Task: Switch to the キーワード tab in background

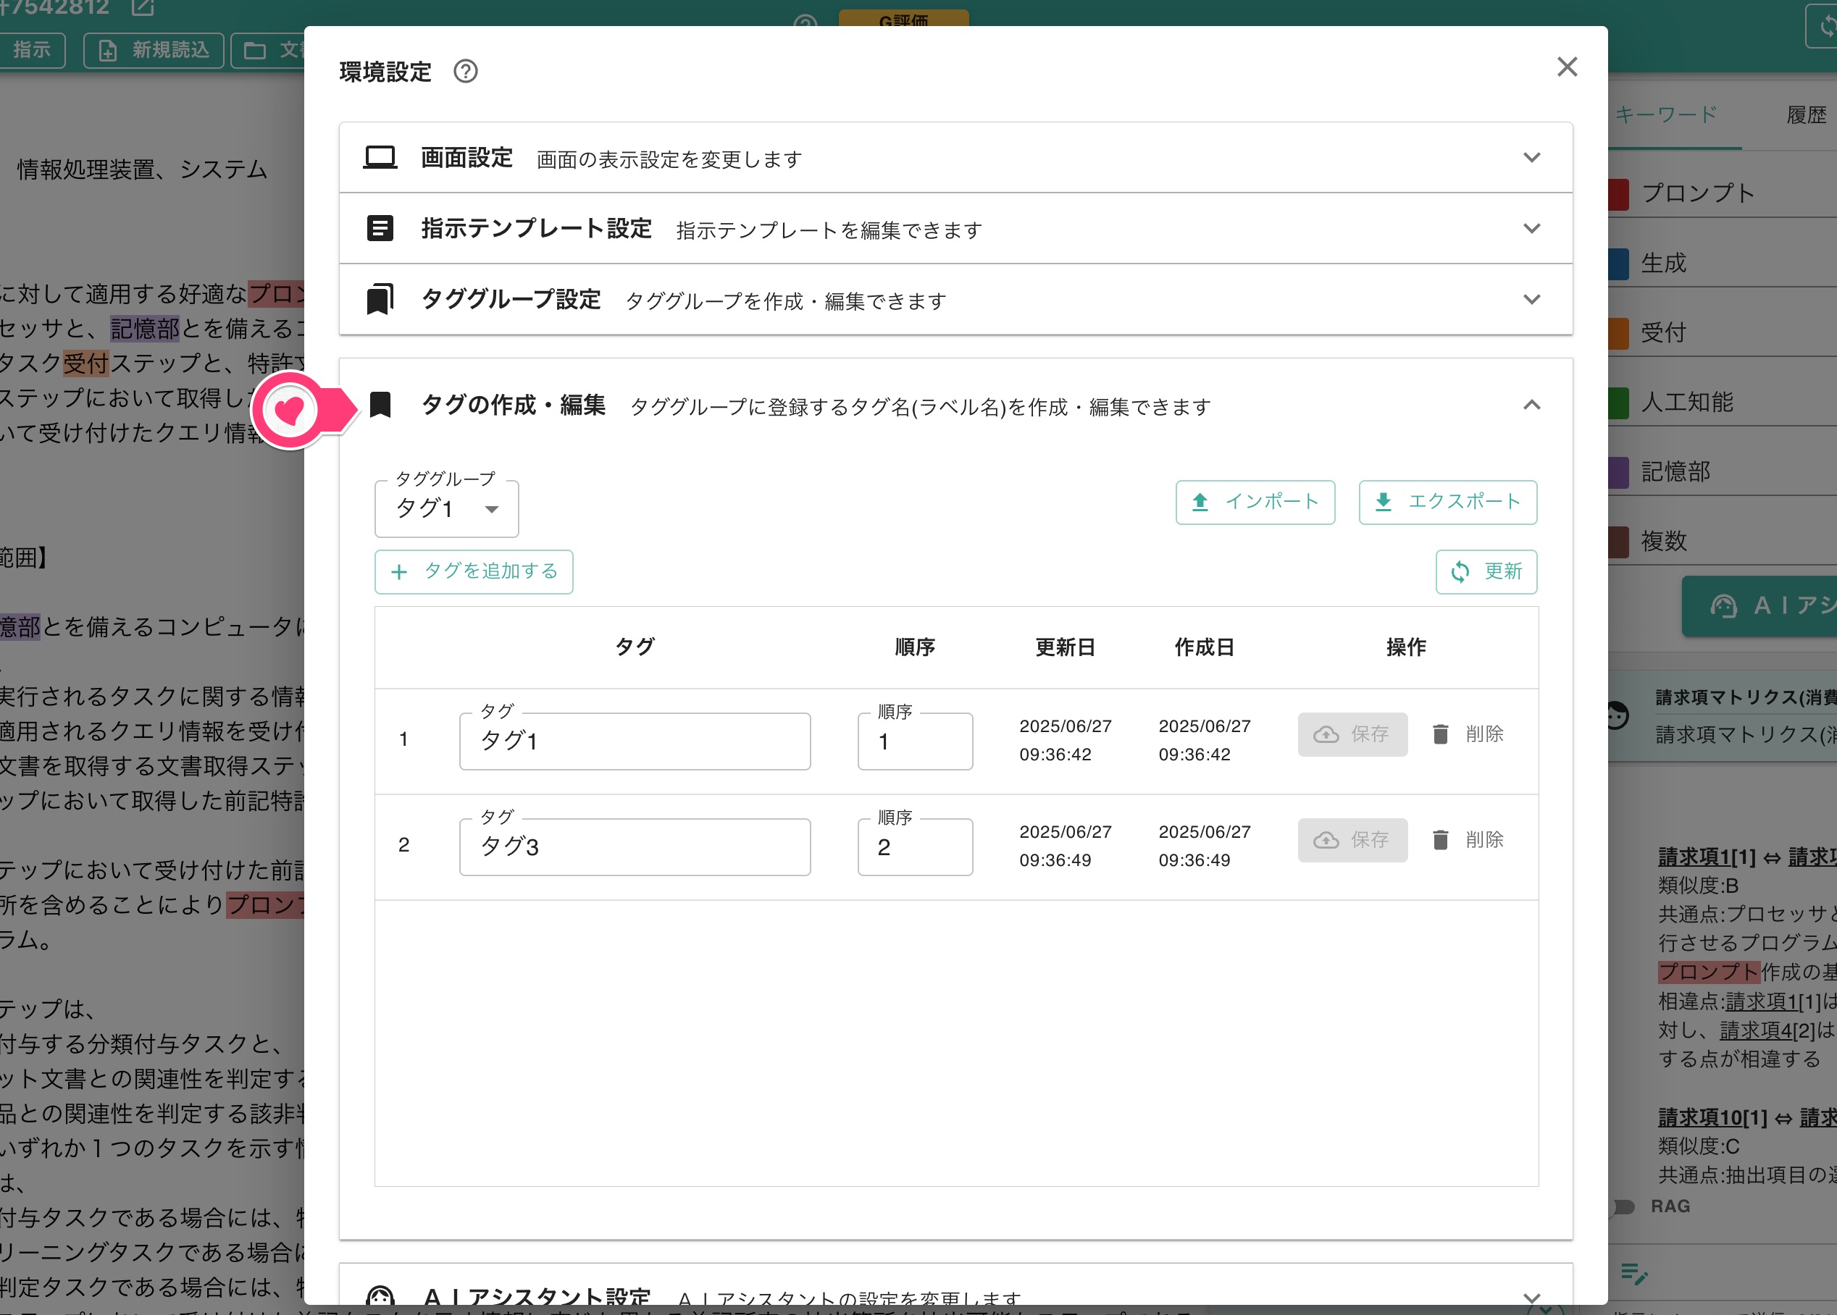Action: 1665,114
